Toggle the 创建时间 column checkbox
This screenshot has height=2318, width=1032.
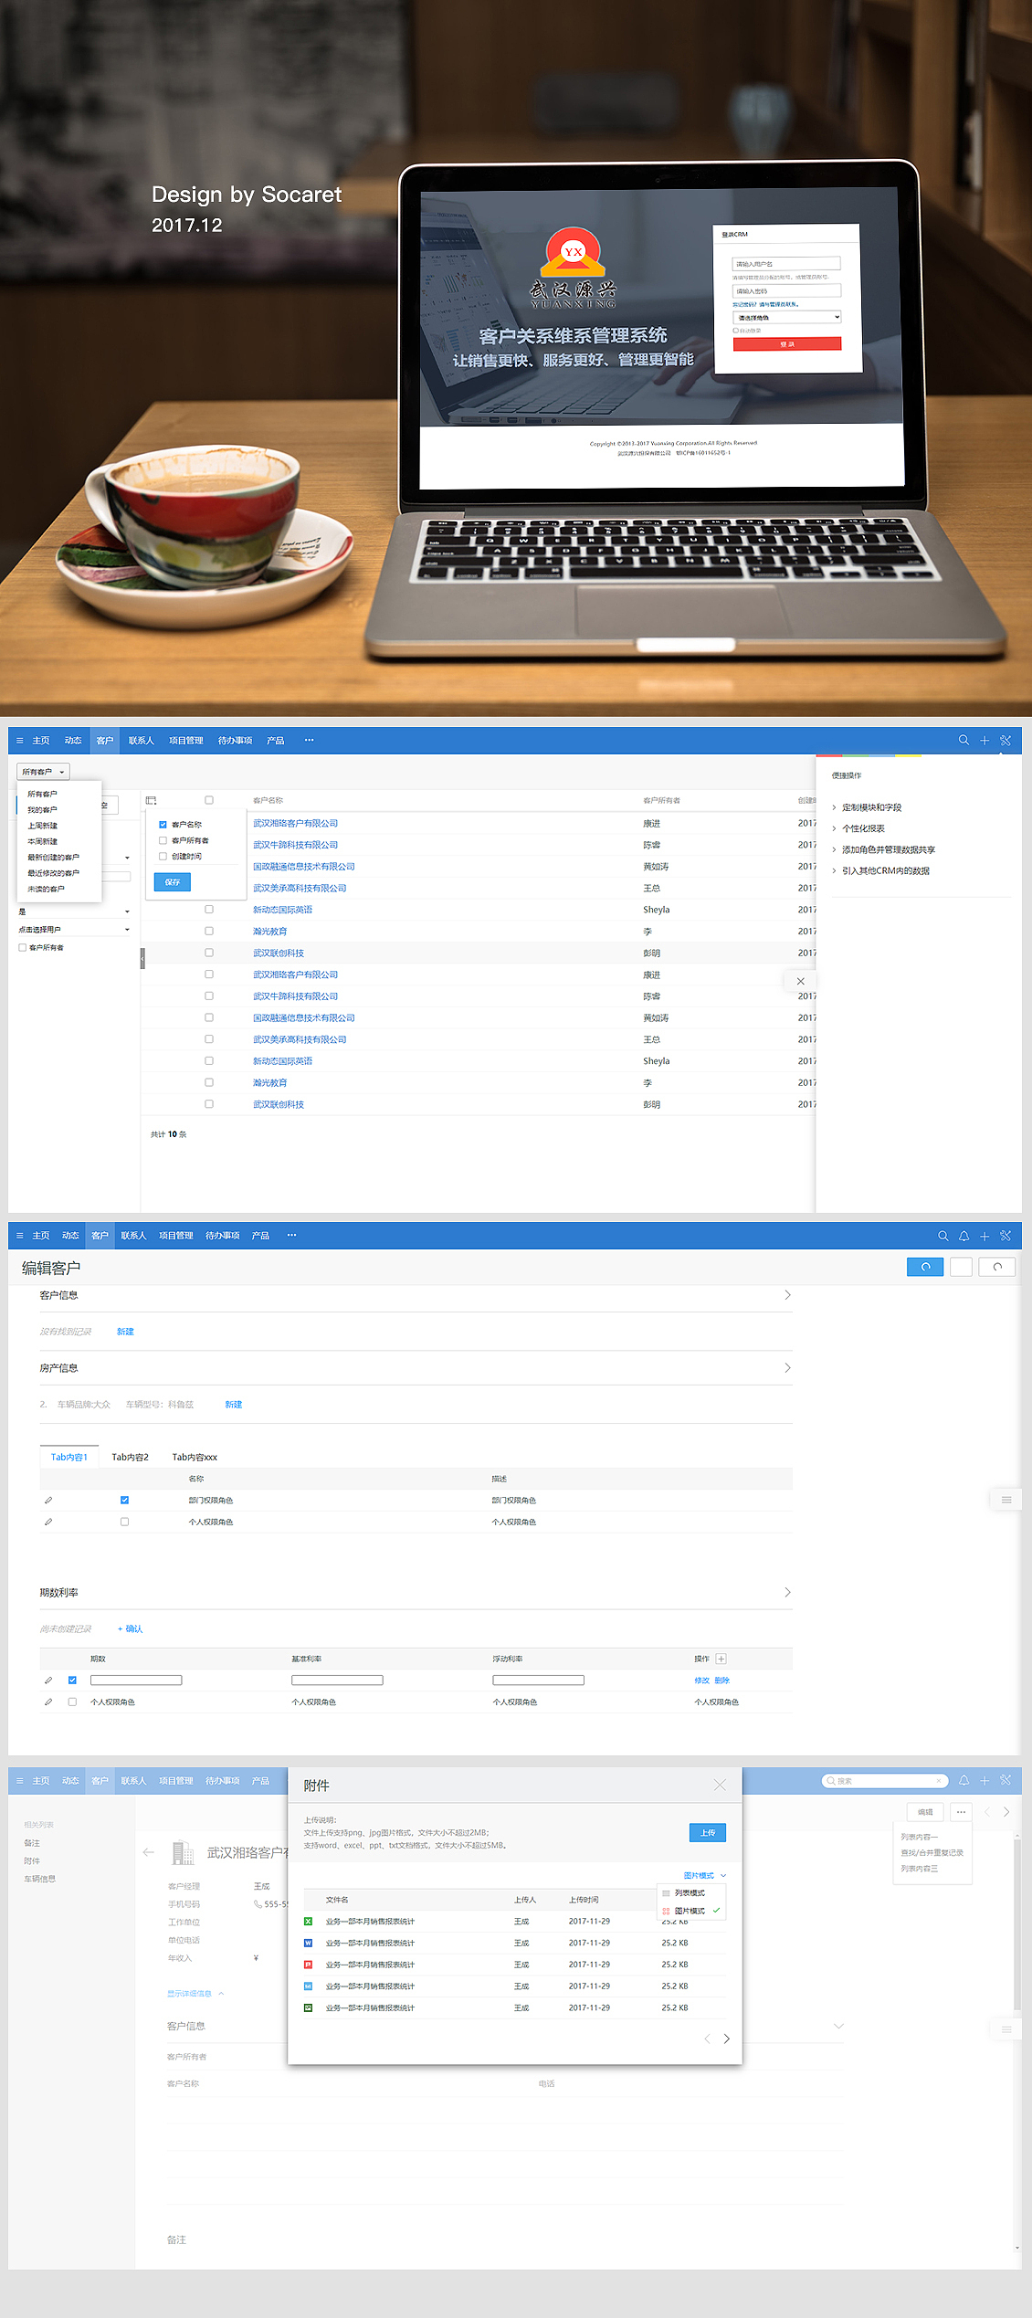click(163, 857)
